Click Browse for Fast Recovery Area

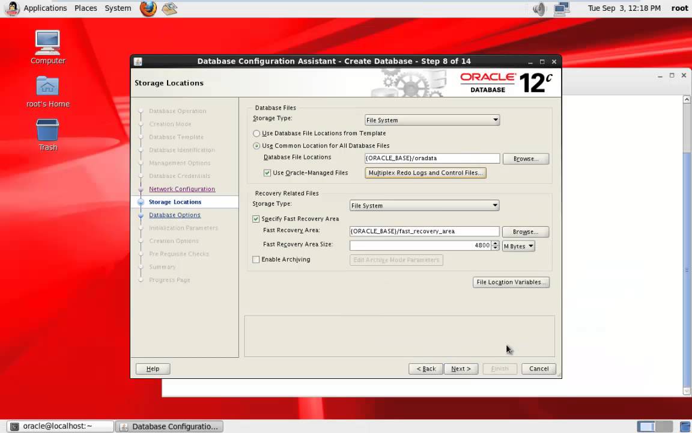point(526,232)
